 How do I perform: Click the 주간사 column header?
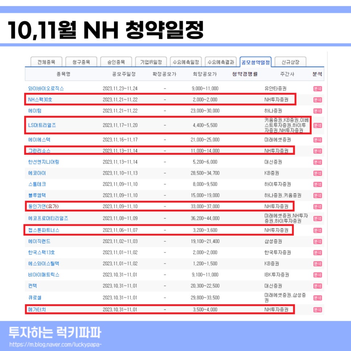(x=287, y=74)
